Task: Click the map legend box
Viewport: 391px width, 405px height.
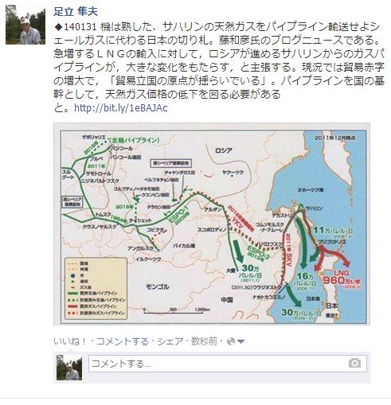Action: tap(96, 288)
